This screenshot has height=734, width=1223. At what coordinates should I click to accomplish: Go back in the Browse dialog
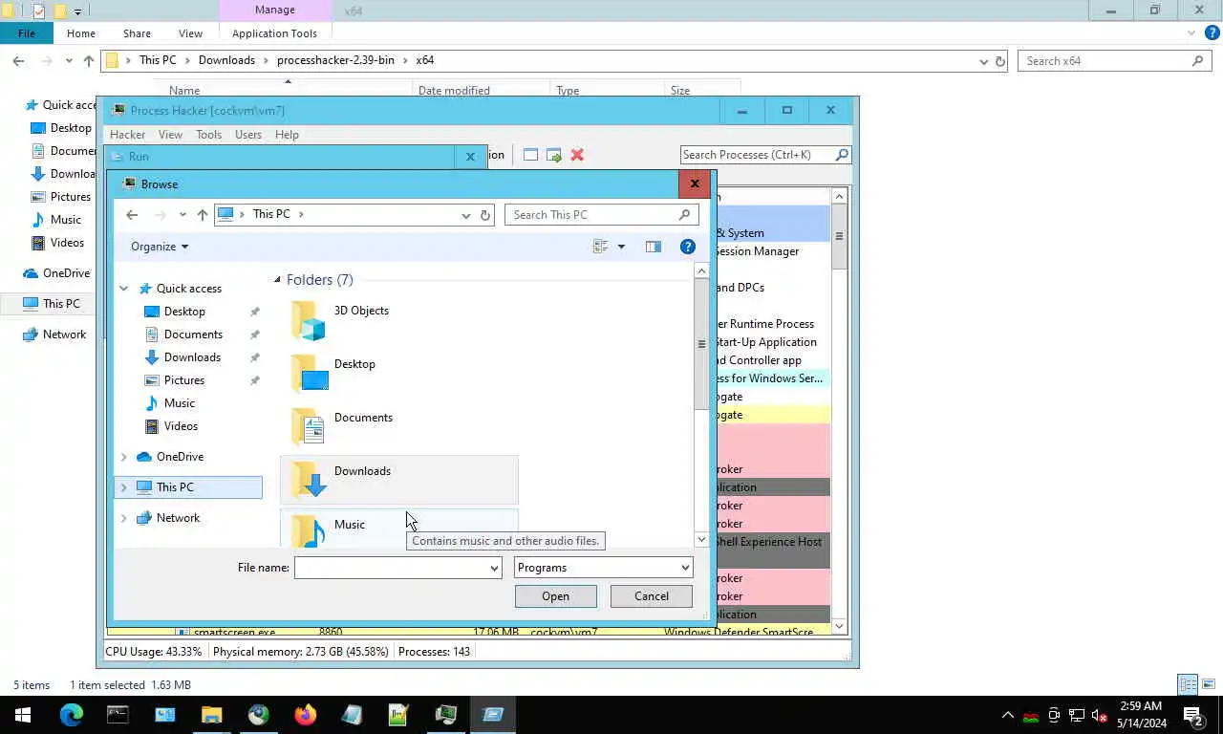coord(132,215)
